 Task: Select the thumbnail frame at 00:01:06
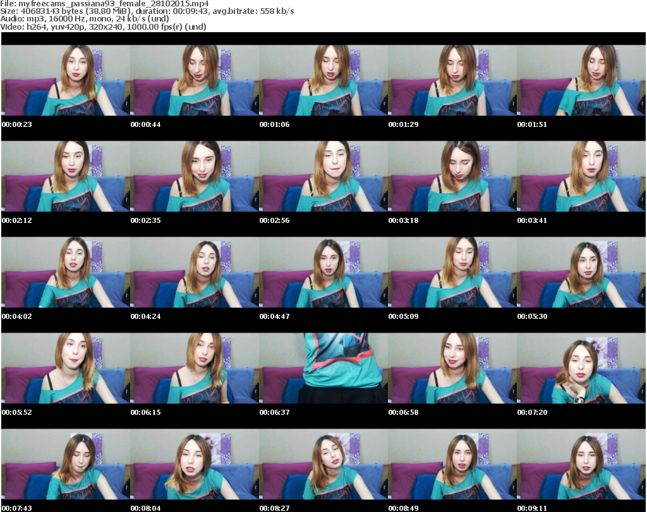tap(323, 80)
